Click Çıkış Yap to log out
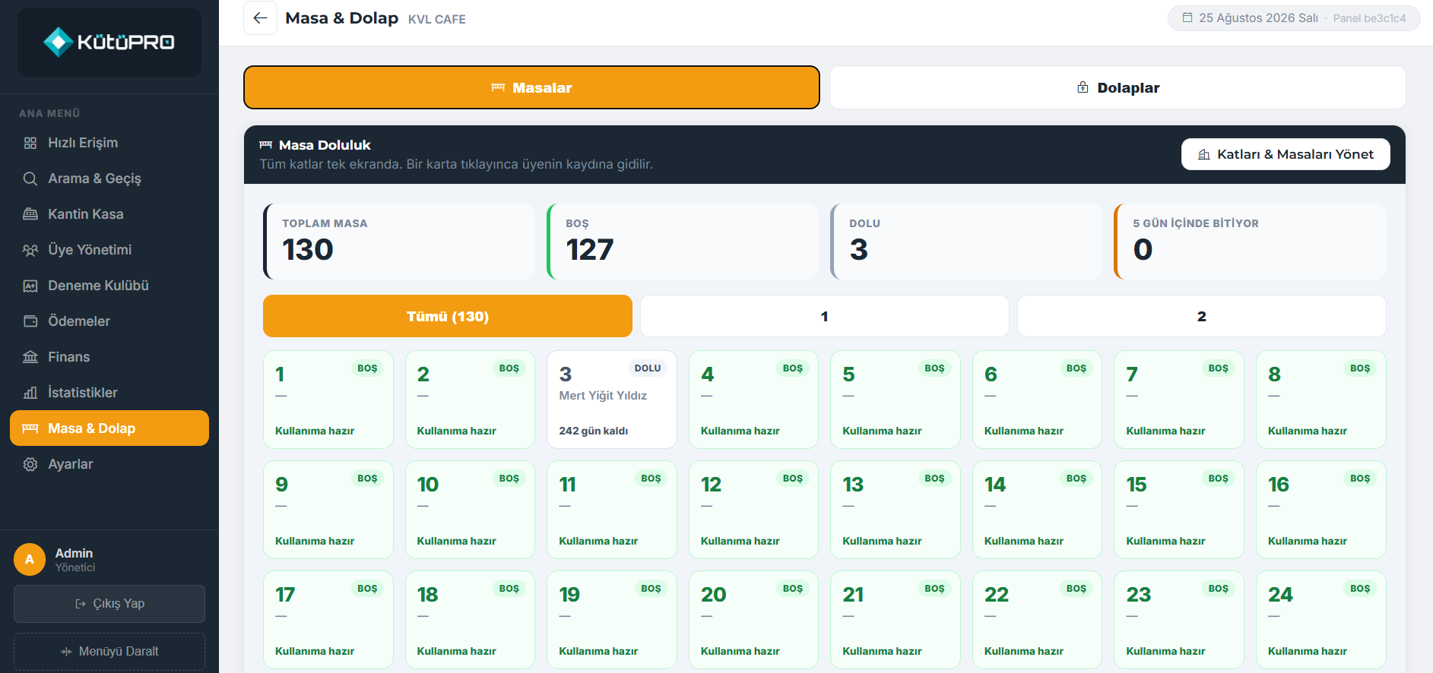 109,604
